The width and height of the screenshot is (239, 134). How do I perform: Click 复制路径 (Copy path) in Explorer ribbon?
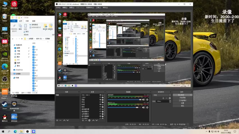pos(34,25)
